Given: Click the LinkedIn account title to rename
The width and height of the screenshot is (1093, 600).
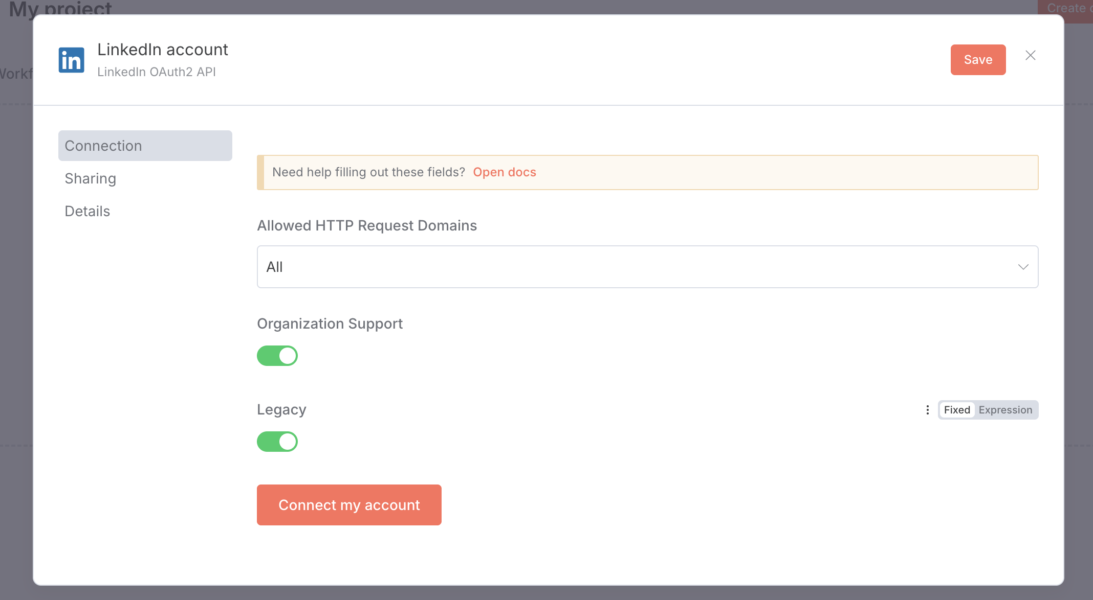Looking at the screenshot, I should 163,50.
